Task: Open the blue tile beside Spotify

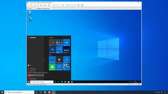Action: [x=59, y=67]
